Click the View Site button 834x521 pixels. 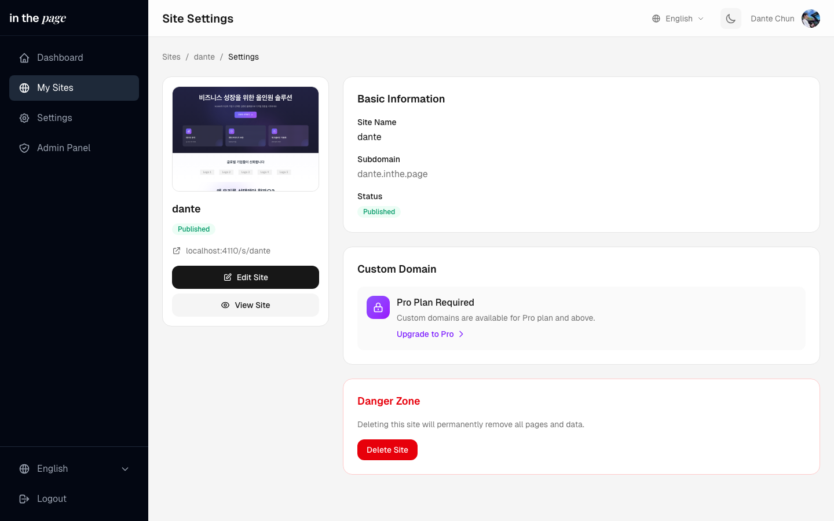[x=246, y=305]
